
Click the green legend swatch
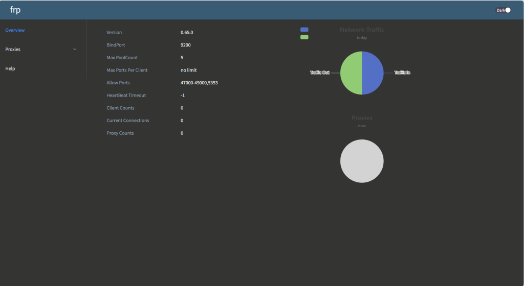coord(304,37)
